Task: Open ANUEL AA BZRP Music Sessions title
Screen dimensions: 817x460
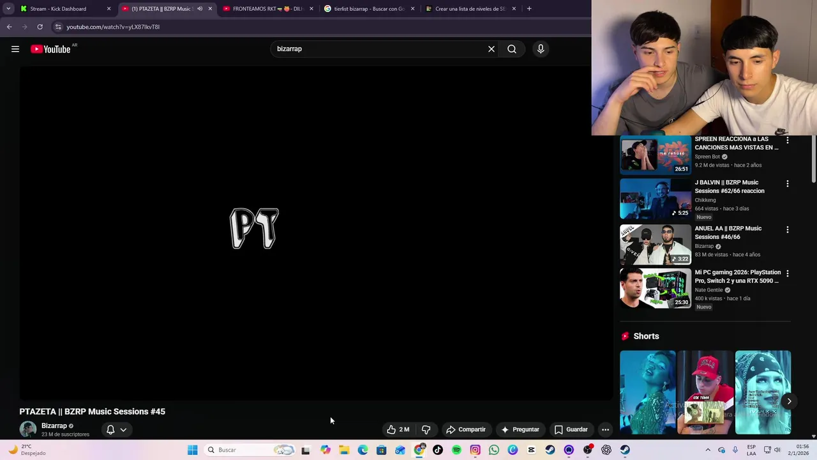Action: [x=728, y=233]
